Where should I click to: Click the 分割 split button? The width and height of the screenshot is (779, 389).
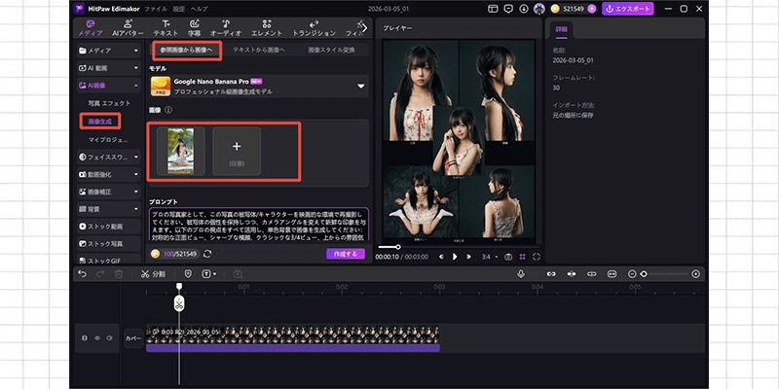(x=153, y=274)
